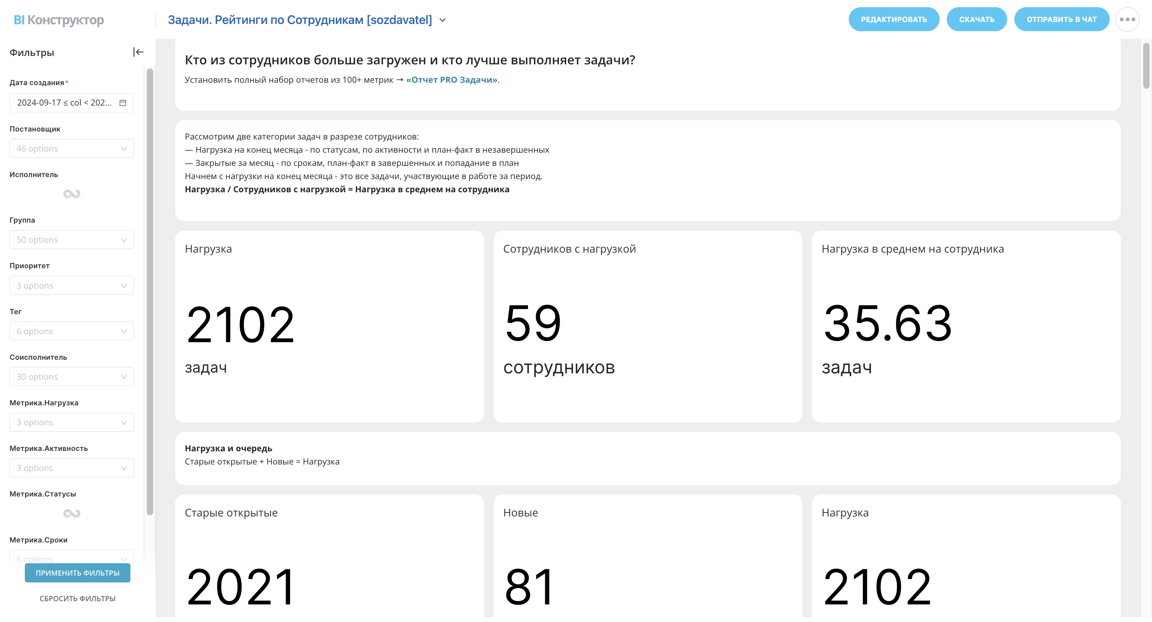Click the РЕДАКТИРОВАТЬ button
Viewport: 1152px width, 622px height.
894,20
